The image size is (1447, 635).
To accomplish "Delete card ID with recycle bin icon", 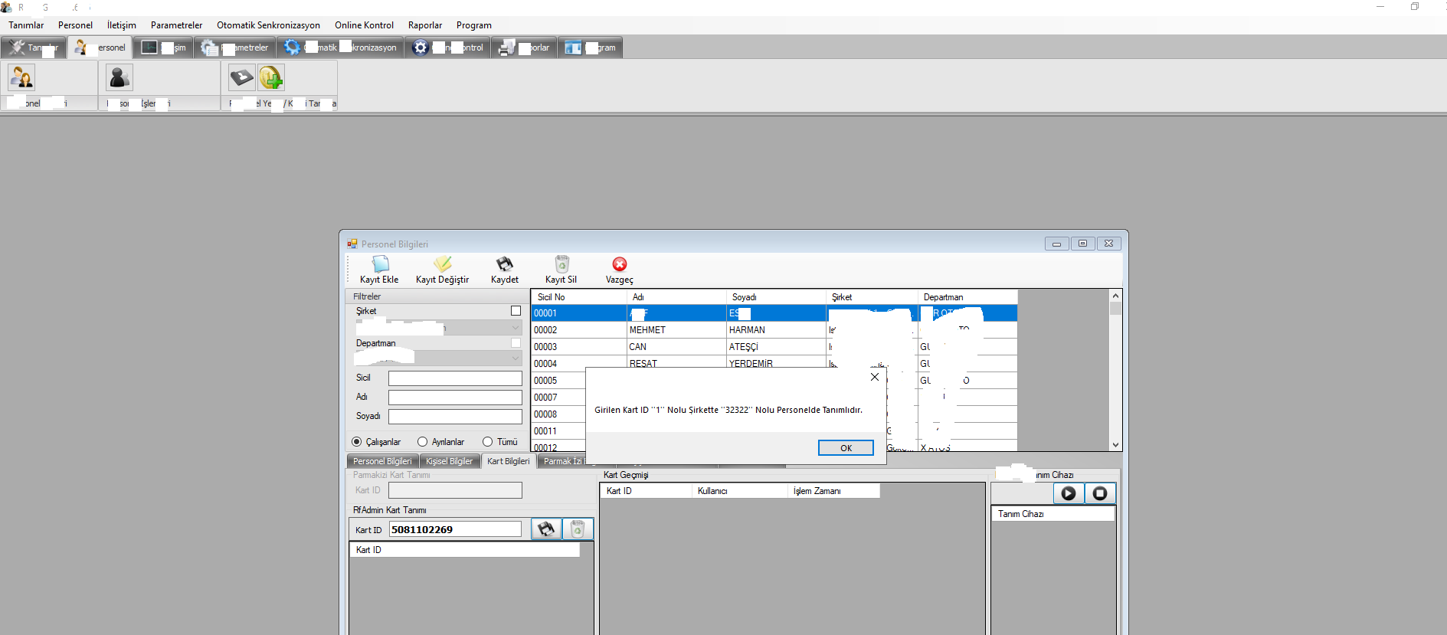I will (x=578, y=529).
